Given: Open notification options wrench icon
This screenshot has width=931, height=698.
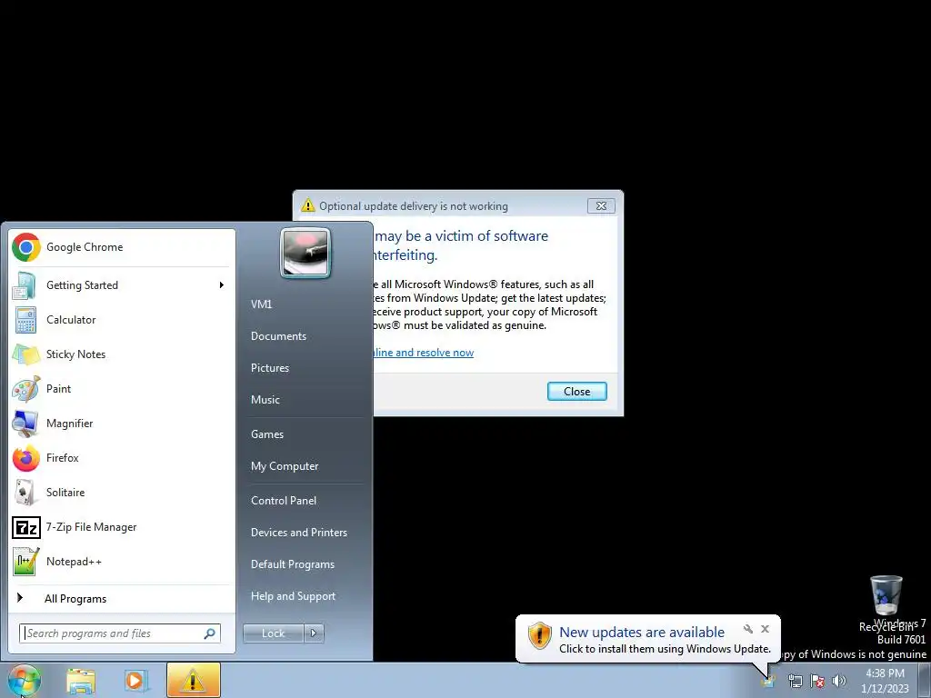Looking at the screenshot, I should point(748,629).
